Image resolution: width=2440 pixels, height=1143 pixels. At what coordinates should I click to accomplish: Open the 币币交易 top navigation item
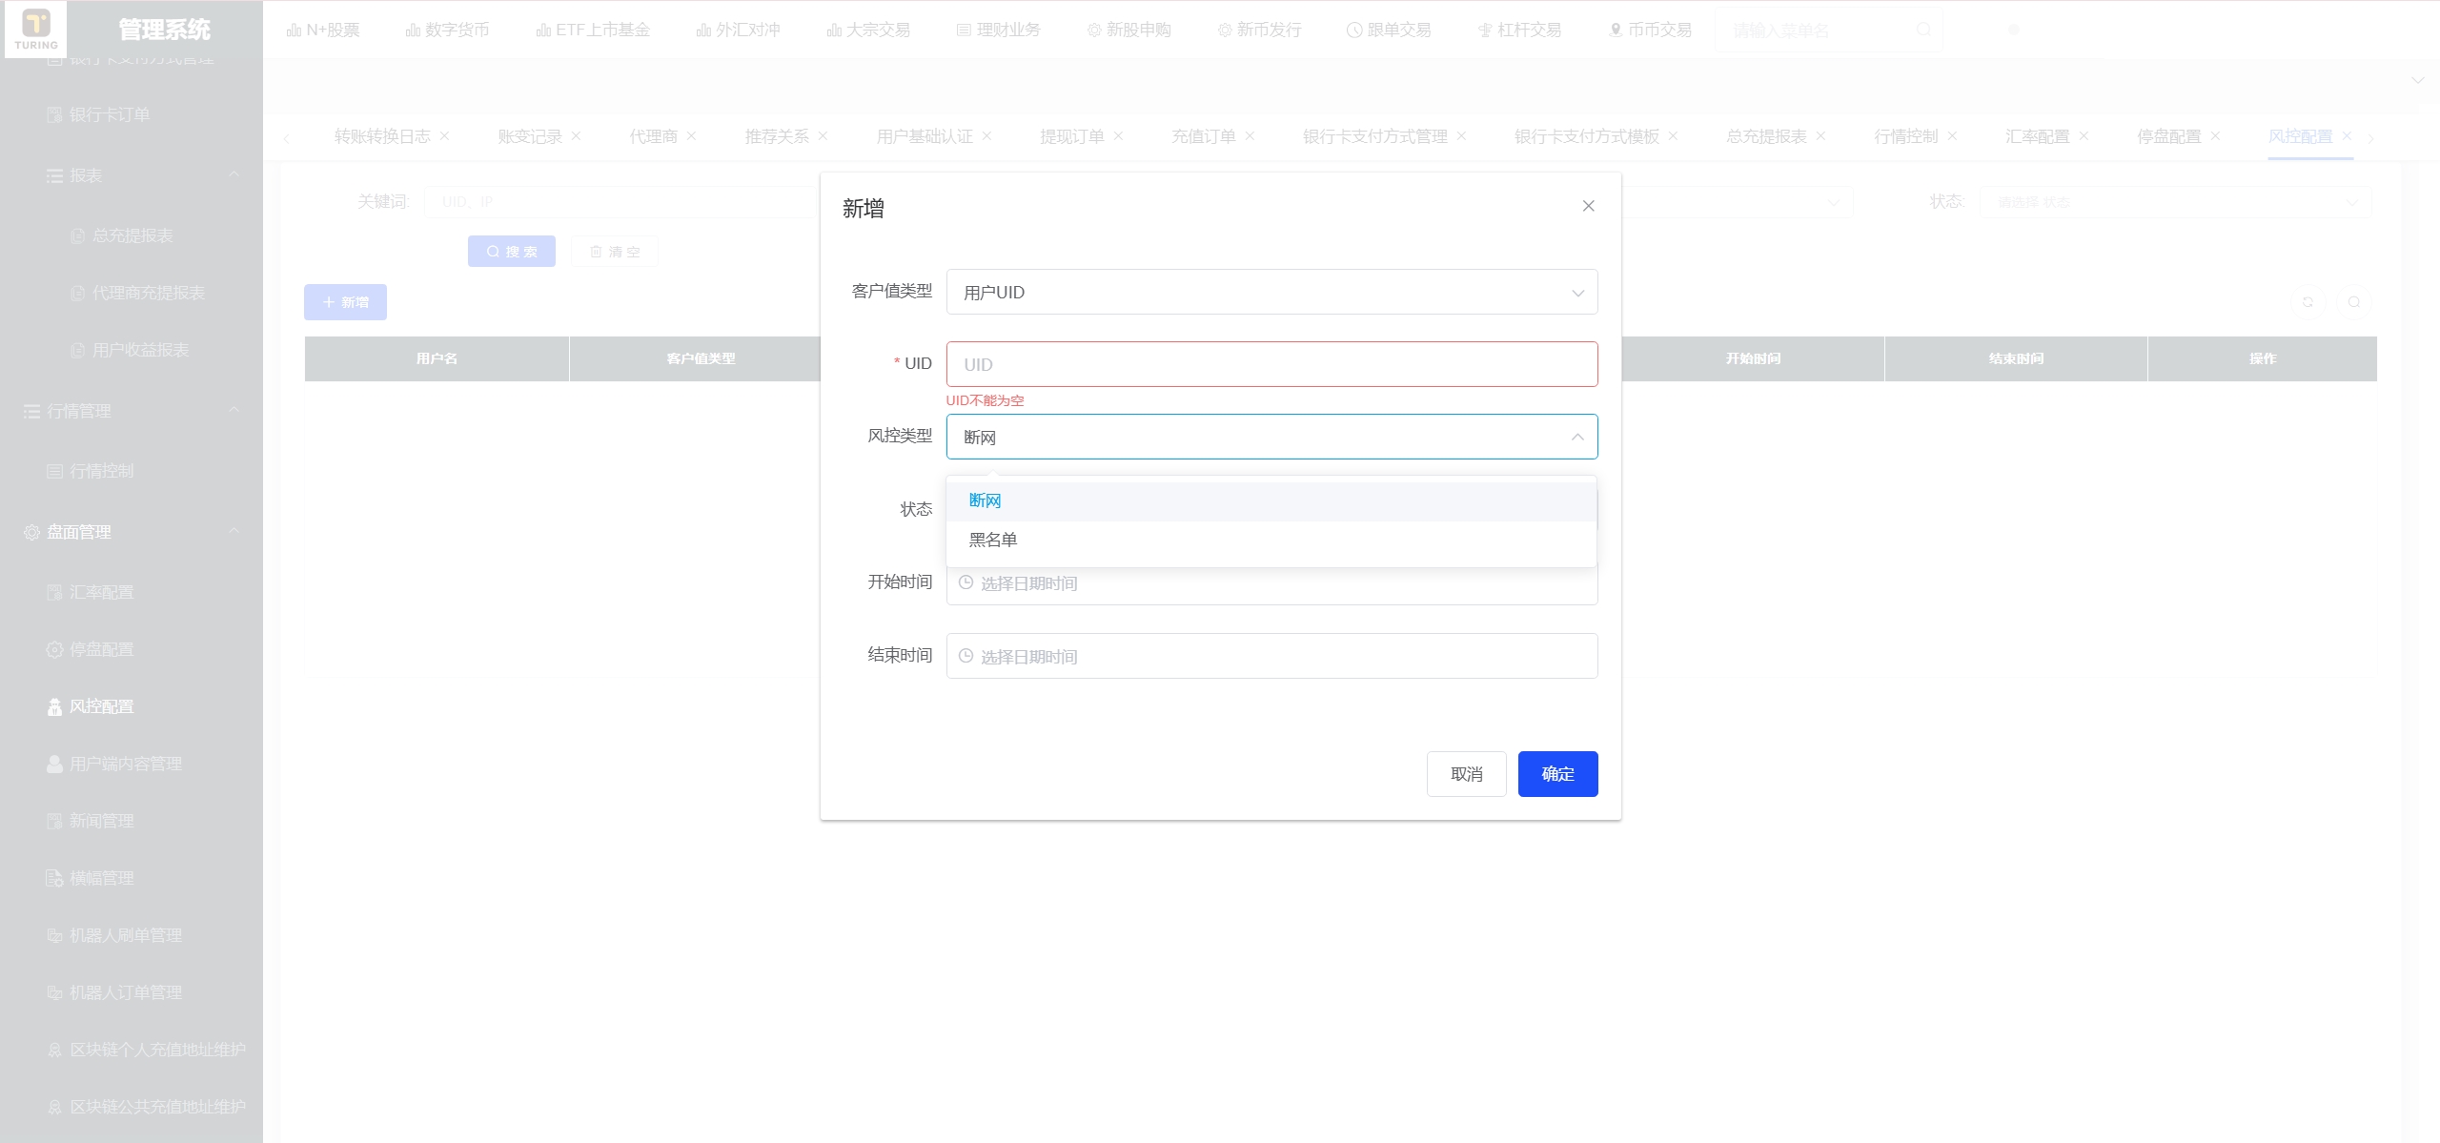(1650, 31)
